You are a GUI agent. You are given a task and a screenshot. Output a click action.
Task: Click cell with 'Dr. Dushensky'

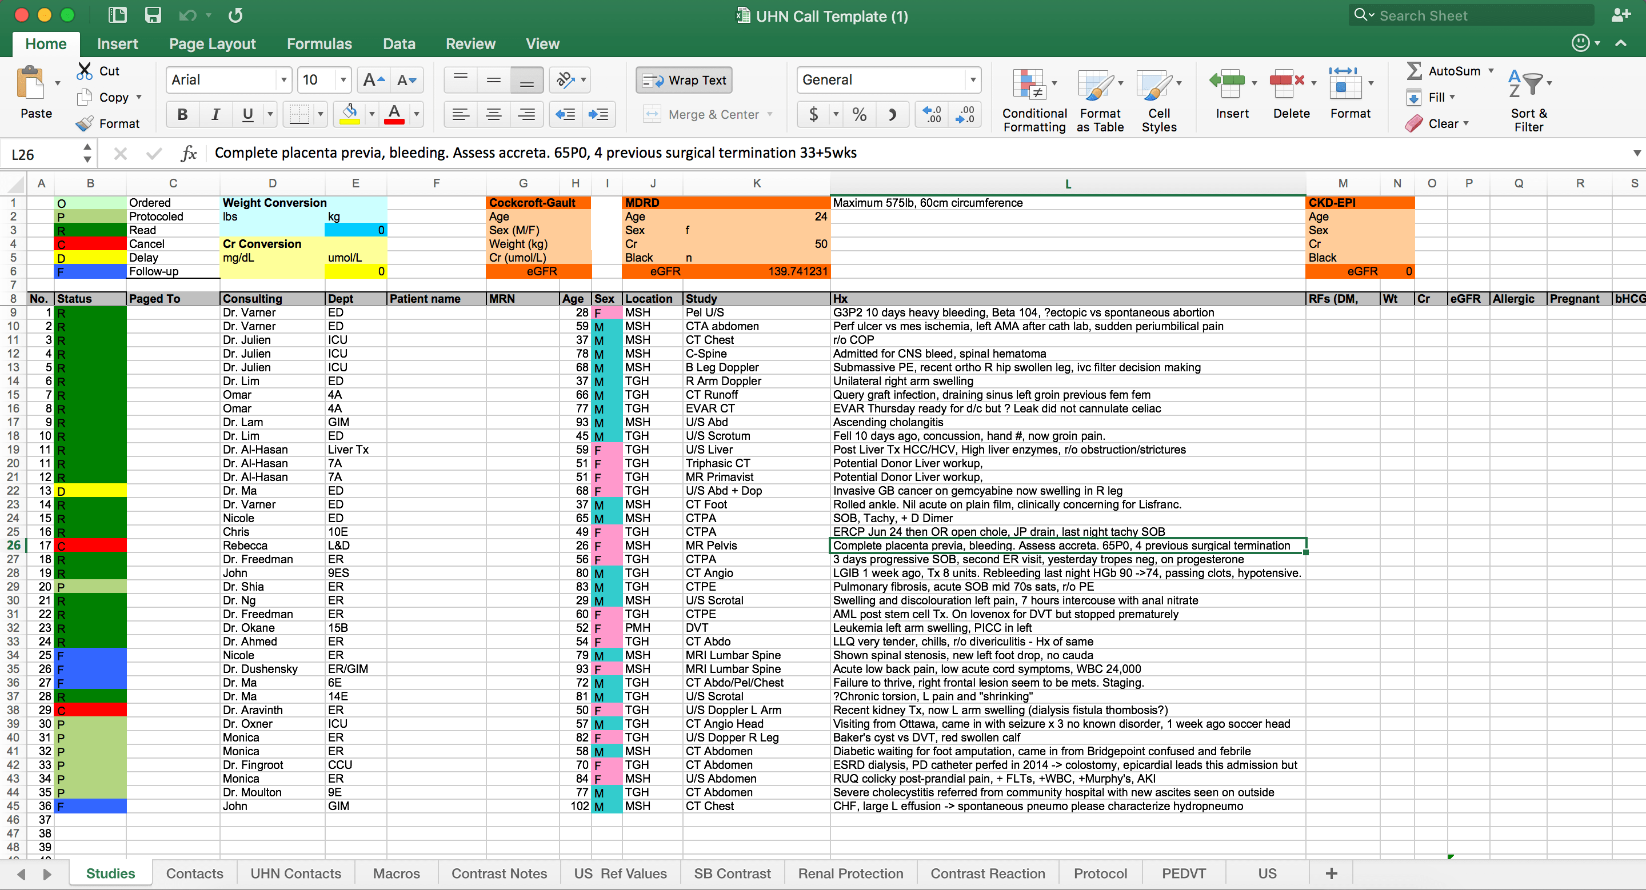point(272,669)
